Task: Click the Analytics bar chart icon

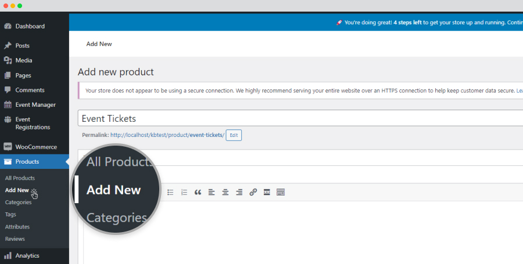Action: 8,256
